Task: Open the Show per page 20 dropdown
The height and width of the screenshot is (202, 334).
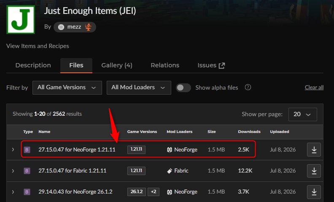Action: click(x=302, y=114)
